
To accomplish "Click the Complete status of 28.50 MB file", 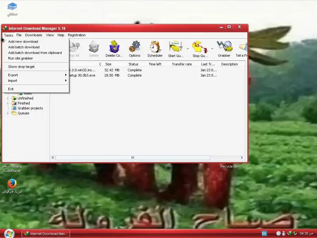I will [135, 75].
